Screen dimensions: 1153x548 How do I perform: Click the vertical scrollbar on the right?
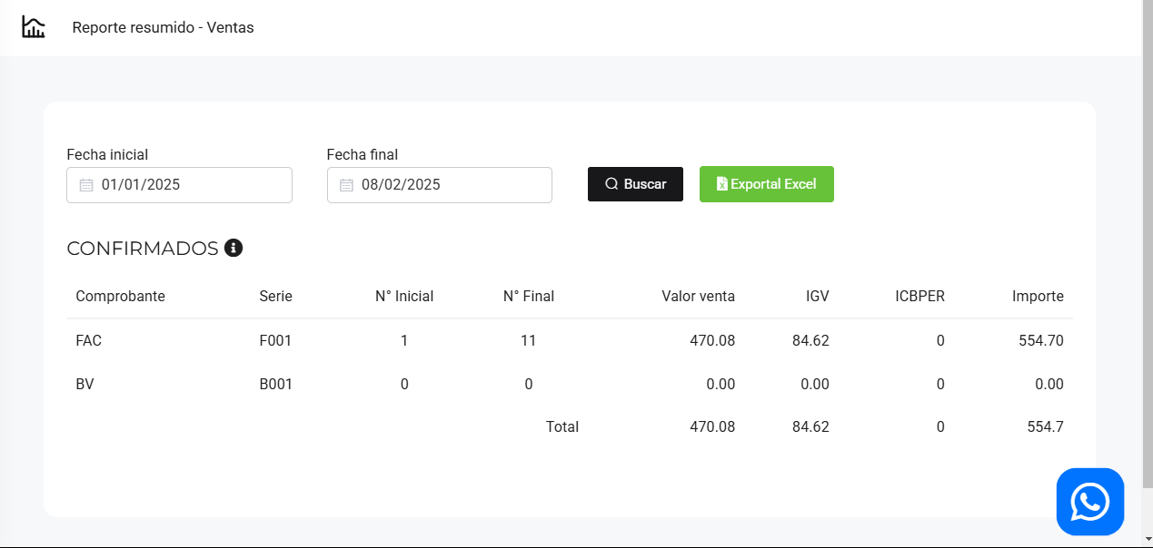[x=1147, y=272]
